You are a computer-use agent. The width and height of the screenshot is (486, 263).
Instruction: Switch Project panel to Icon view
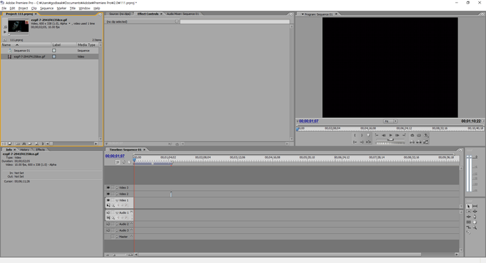tap(10, 144)
